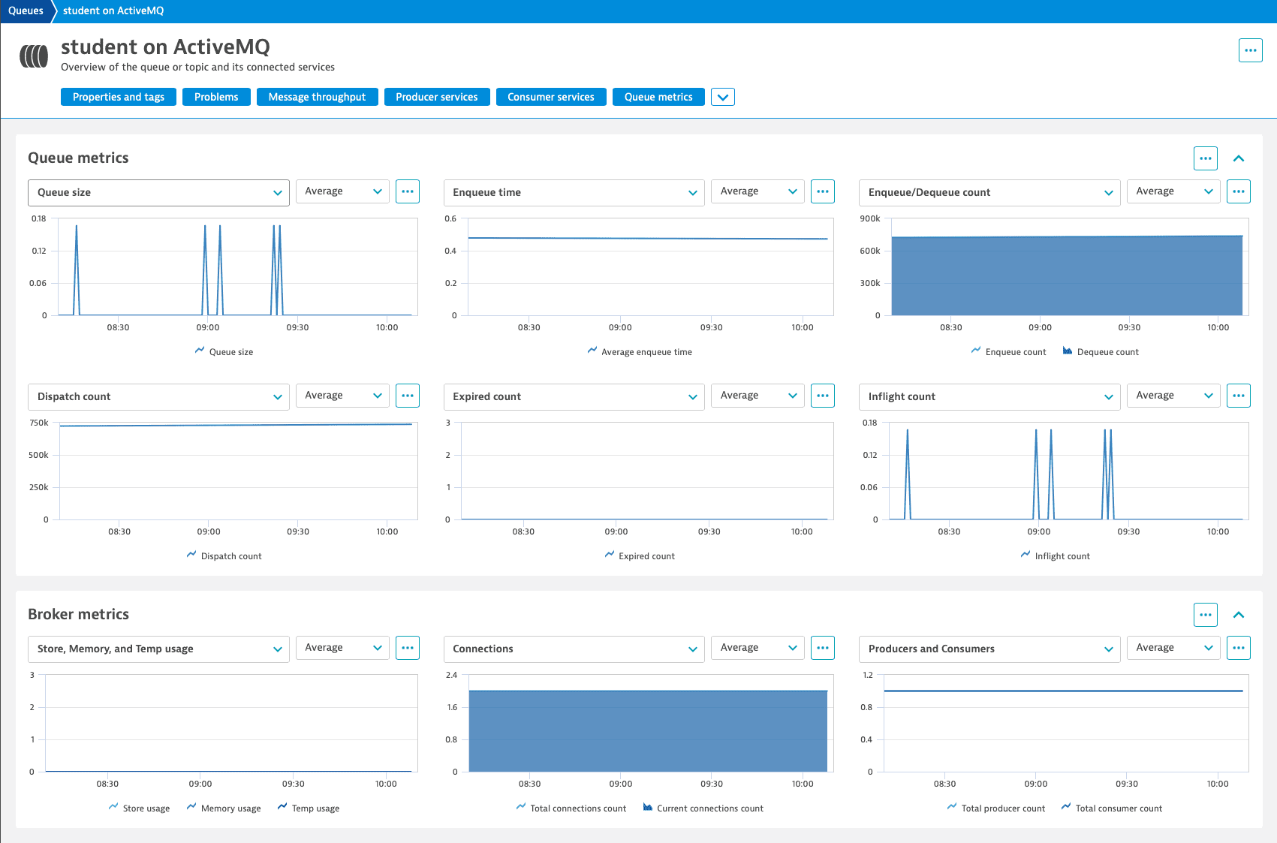Jump to Consumer services section
This screenshot has width=1277, height=843.
click(x=551, y=97)
